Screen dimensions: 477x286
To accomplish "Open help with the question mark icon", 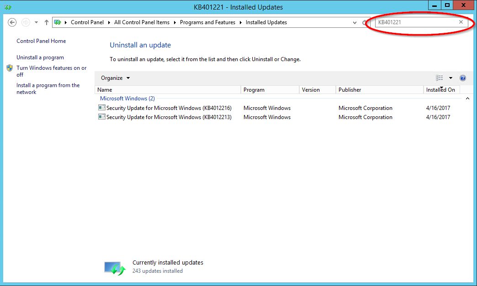I will coord(463,78).
